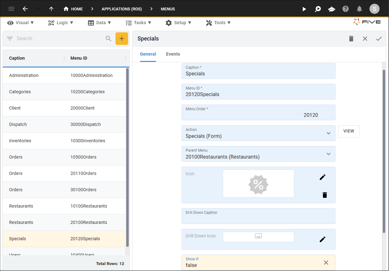Click the add new menu plus button
Image resolution: width=389 pixels, height=271 pixels.
(122, 39)
